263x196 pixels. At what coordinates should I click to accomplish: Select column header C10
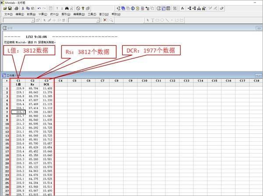tap(144, 81)
